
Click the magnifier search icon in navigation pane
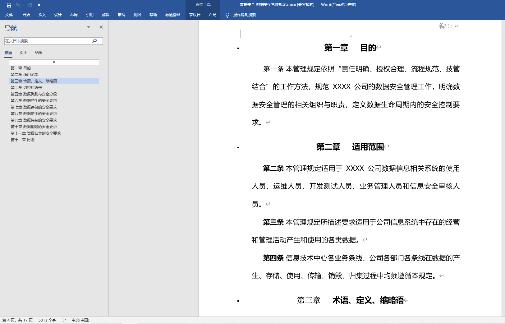[94, 41]
